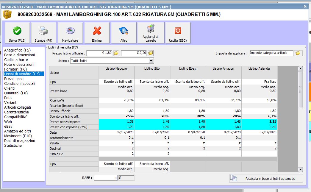The height and width of the screenshot is (192, 311).
Task: Open Condizioni speciali section
Action: click(x=20, y=84)
